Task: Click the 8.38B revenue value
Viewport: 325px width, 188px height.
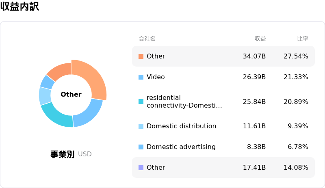Action: point(256,147)
